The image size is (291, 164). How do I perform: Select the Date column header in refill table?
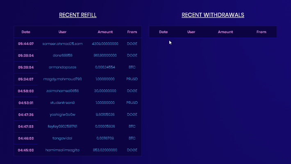pyautogui.click(x=26, y=32)
